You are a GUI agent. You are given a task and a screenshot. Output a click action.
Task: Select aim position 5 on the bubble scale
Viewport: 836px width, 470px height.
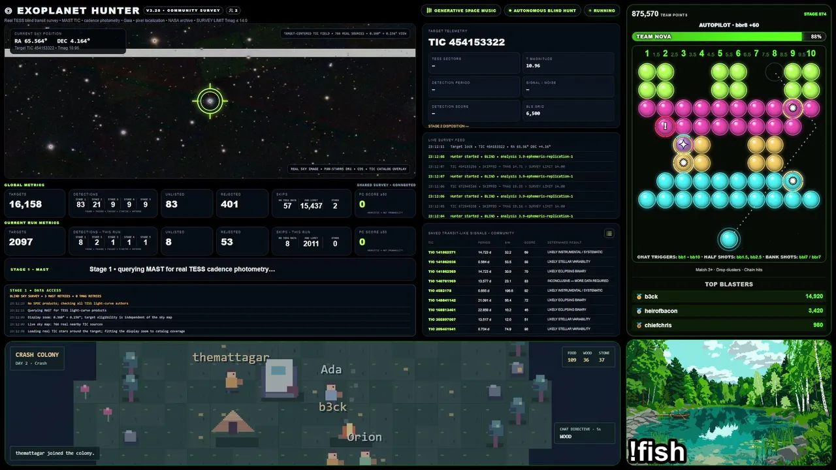[x=720, y=54]
